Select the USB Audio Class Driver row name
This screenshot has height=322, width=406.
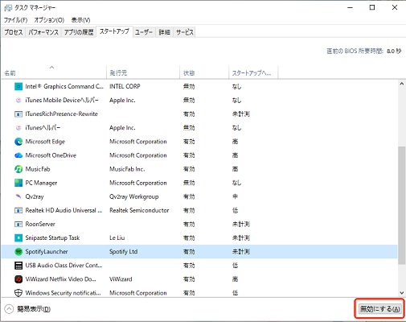pyautogui.click(x=64, y=266)
